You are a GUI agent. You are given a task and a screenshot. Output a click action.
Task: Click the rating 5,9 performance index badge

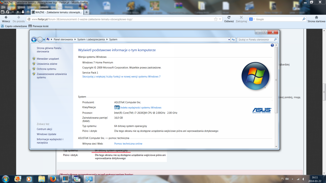click(x=117, y=108)
